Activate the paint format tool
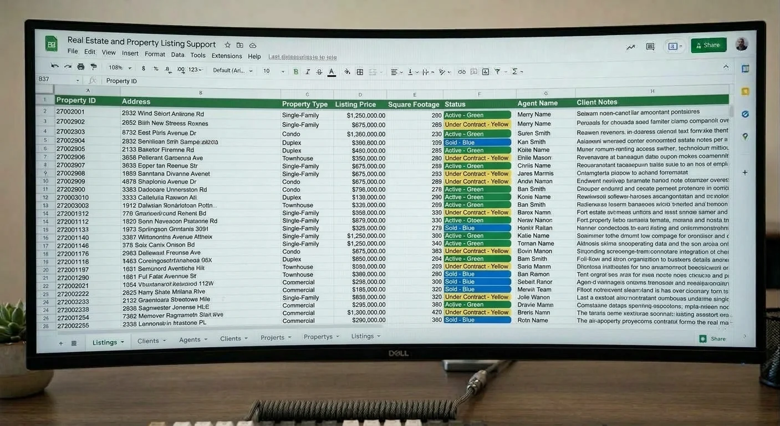The width and height of the screenshot is (780, 426). click(93, 67)
